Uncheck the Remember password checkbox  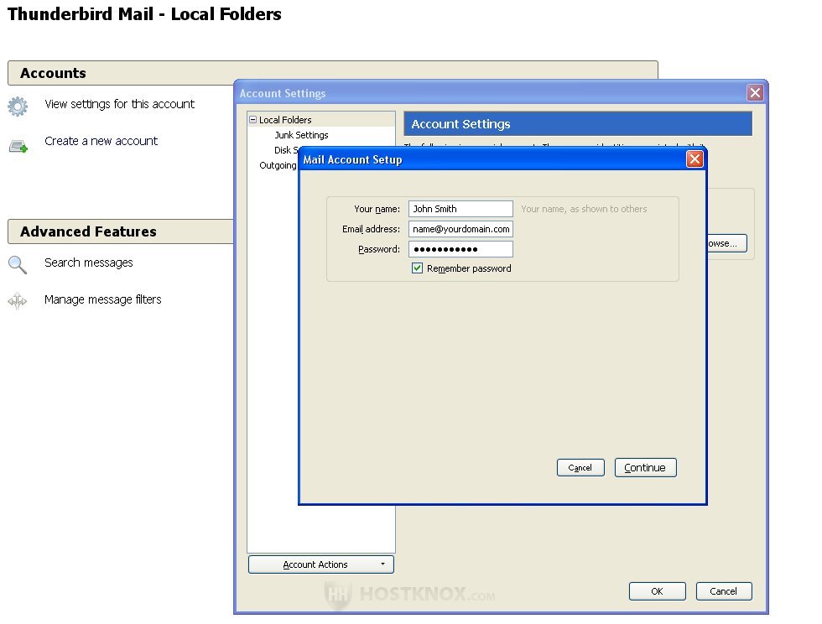coord(418,268)
